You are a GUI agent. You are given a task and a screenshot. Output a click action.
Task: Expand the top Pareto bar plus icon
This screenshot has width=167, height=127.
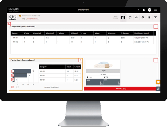pos(13,71)
